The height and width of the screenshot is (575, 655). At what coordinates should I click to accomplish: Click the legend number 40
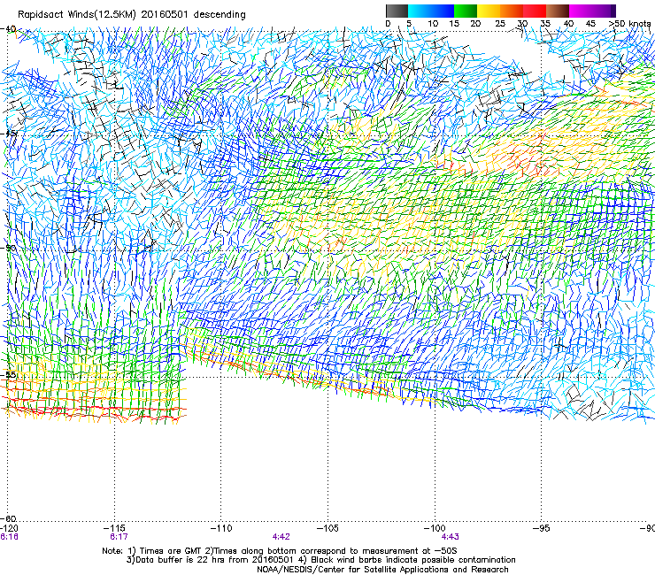tap(568, 24)
